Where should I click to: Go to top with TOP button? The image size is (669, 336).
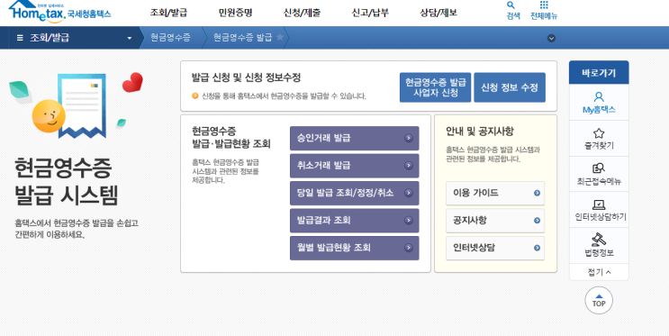(x=599, y=300)
